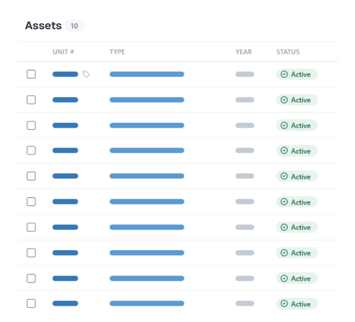This screenshot has height=322, width=355.
Task: Tick the checkbox in the fifth asset row
Action: point(31,176)
